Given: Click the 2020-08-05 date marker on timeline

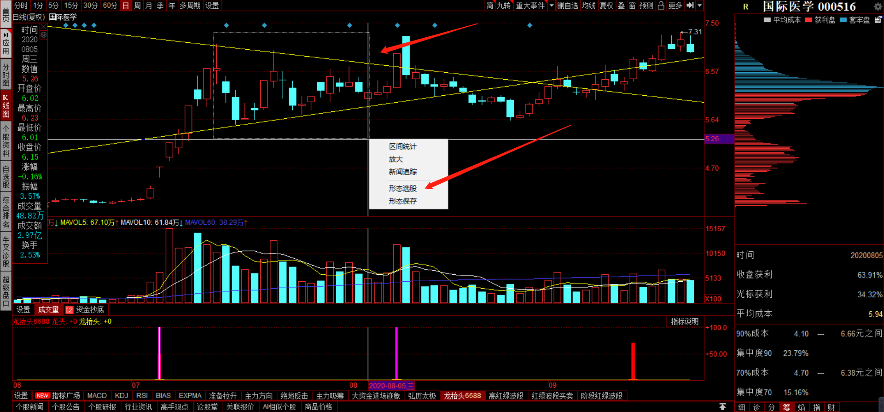Looking at the screenshot, I should tap(391, 386).
